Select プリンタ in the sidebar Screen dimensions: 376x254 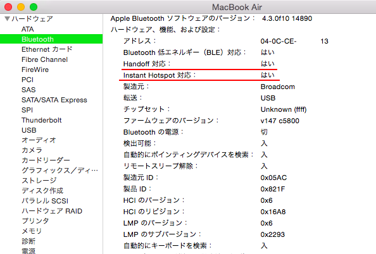[35, 221]
